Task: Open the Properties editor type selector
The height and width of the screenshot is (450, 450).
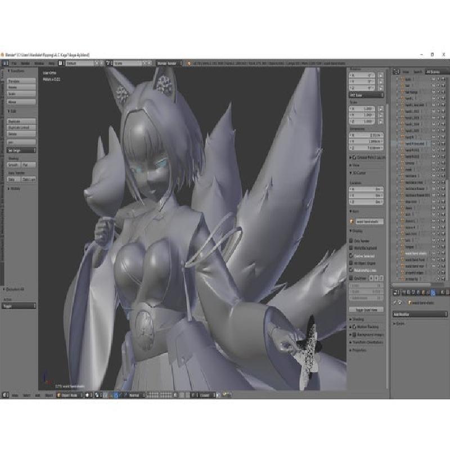Action: pyautogui.click(x=396, y=292)
